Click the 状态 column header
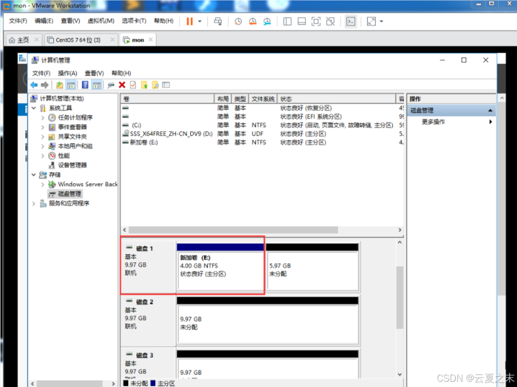517x387 pixels. point(337,99)
